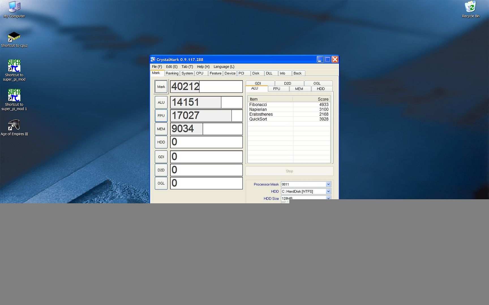This screenshot has width=489, height=305.
Task: Click the ALU benchmark button
Action: point(161,102)
